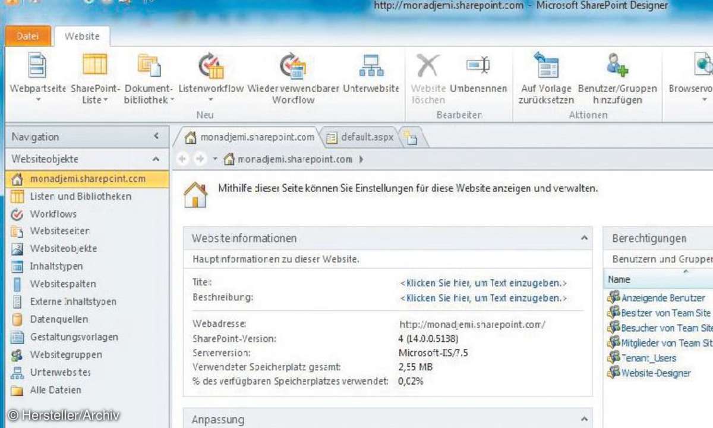Click the Website löschen icon
The image size is (713, 428).
pos(428,65)
